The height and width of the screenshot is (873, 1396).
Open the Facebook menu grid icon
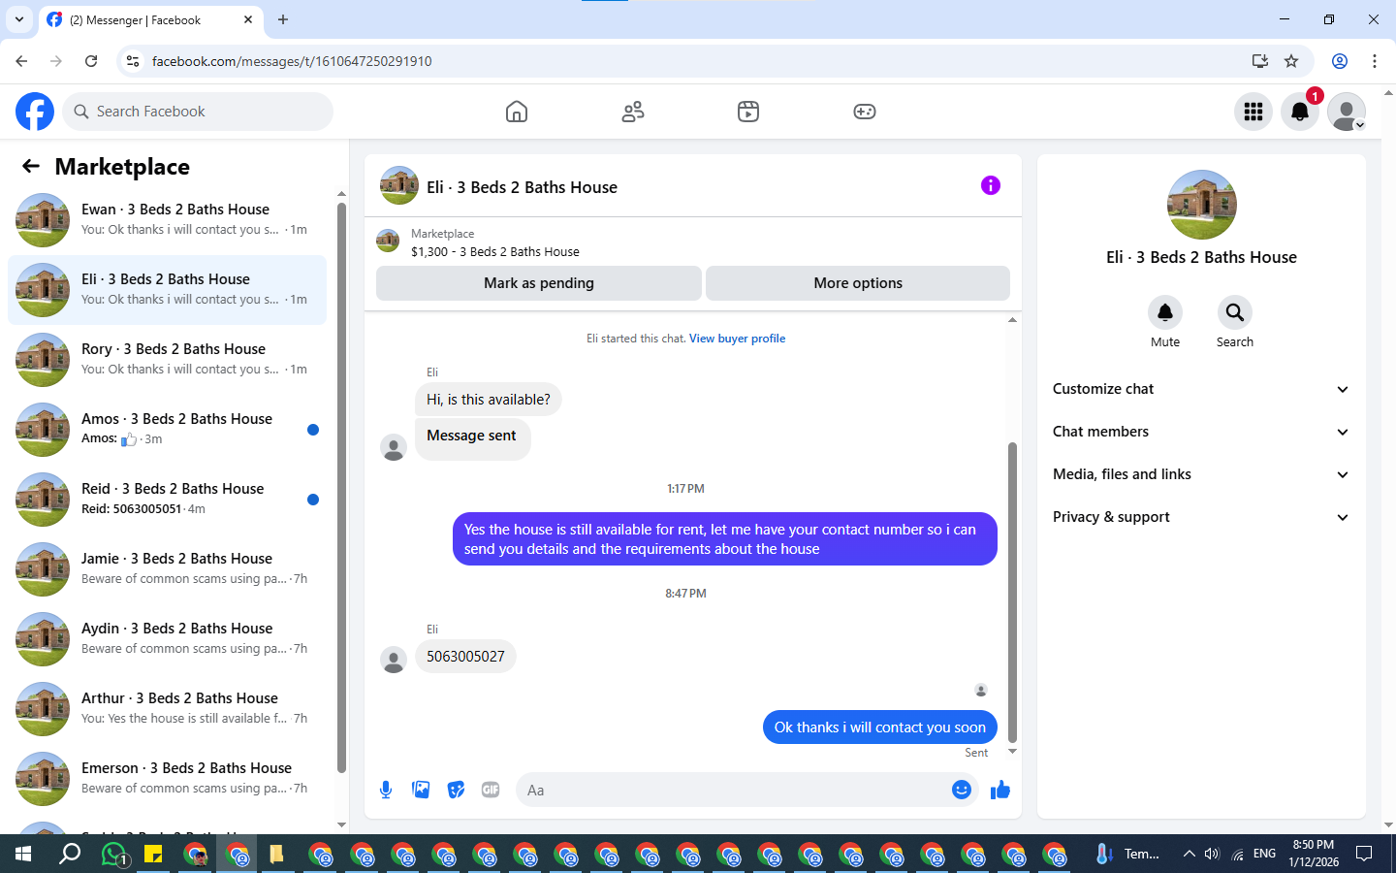tap(1253, 112)
